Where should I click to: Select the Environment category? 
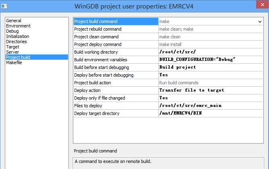point(19,26)
